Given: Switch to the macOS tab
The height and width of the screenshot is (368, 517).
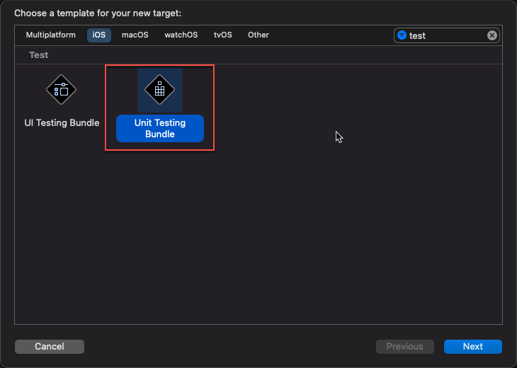Looking at the screenshot, I should pos(135,35).
